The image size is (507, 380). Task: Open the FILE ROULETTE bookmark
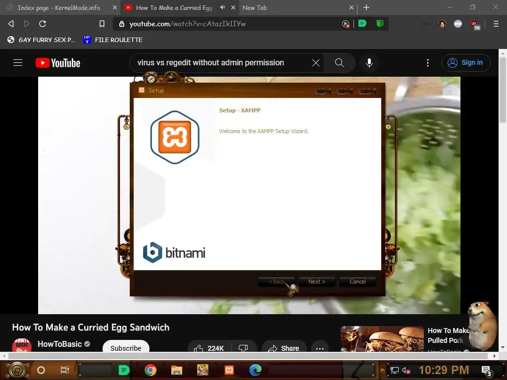113,40
